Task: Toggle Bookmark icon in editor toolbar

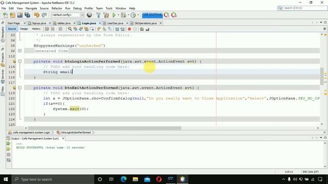Action: tap(110, 29)
